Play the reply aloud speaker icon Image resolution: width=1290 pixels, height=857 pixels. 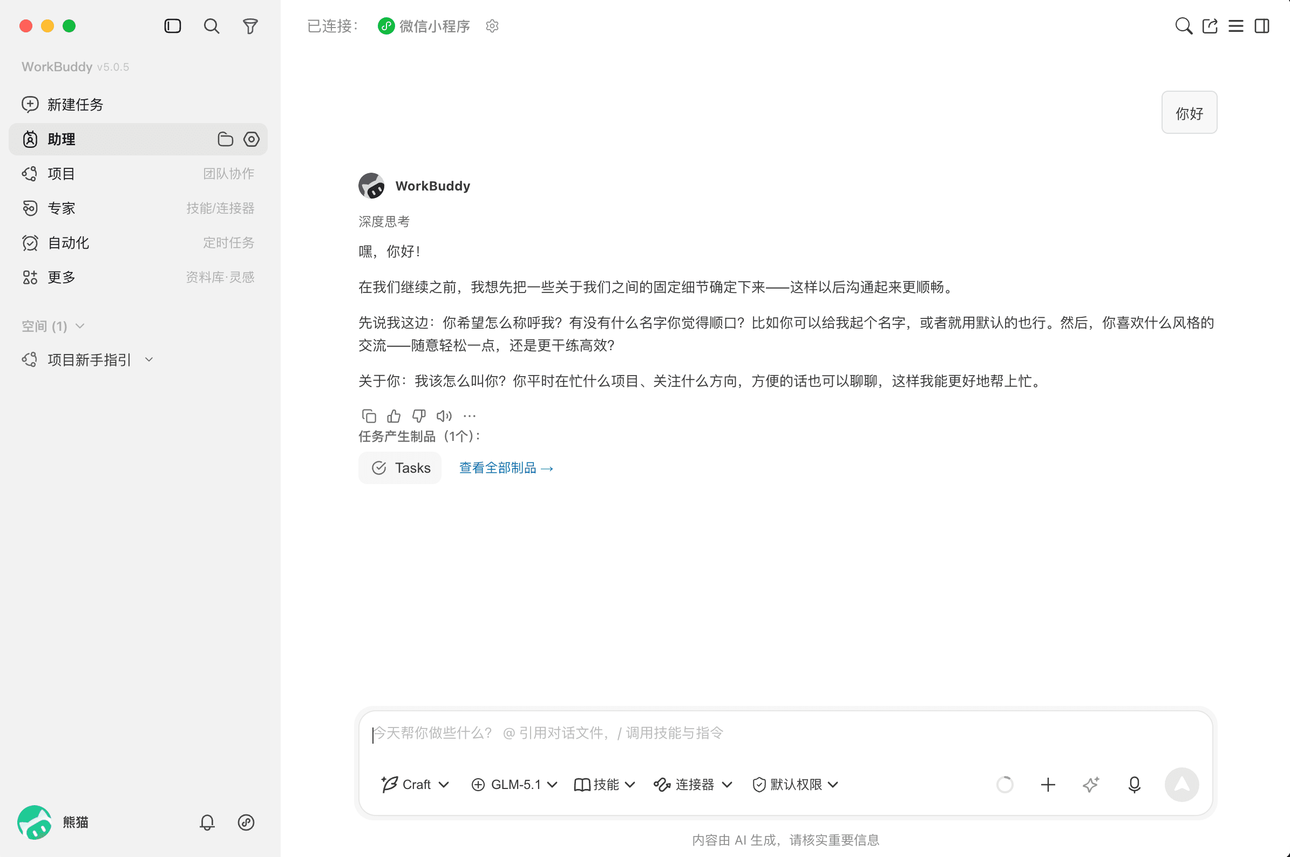click(444, 416)
